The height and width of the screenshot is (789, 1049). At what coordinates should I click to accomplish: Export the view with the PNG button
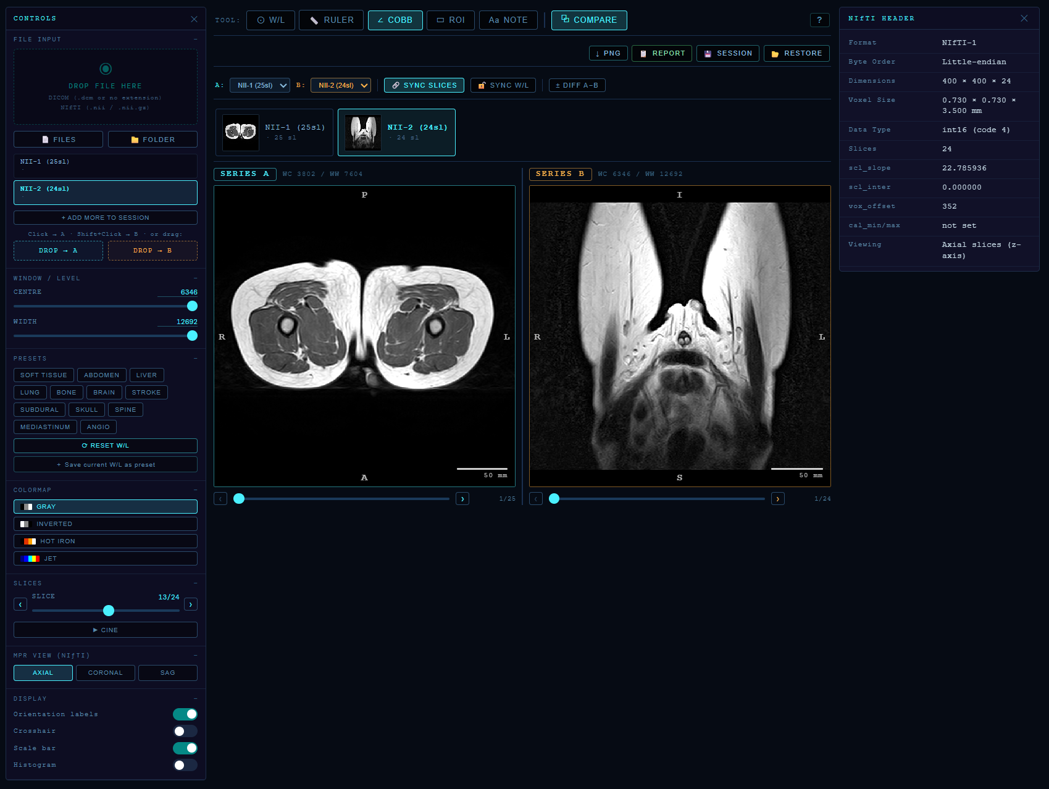[x=608, y=54]
